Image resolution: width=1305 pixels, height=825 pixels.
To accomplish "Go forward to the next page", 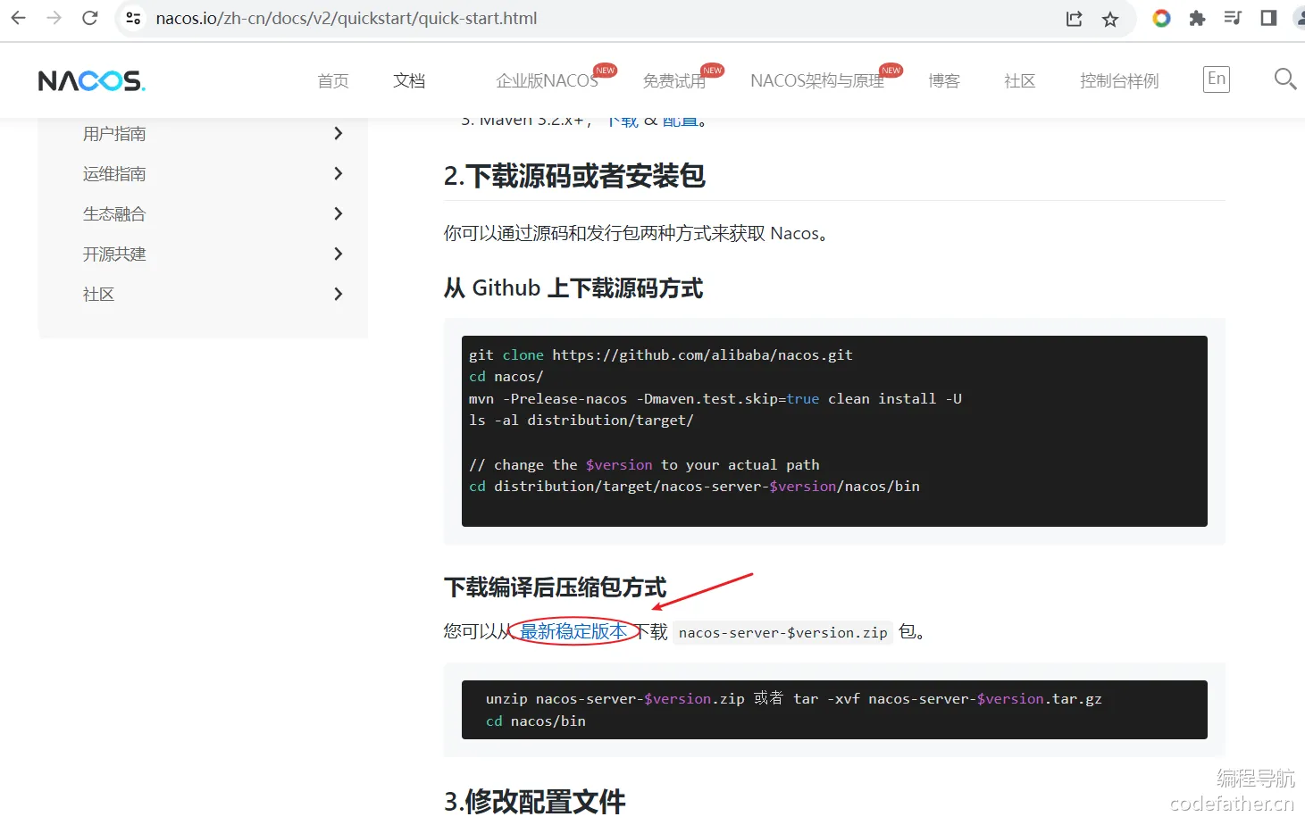I will [x=54, y=18].
